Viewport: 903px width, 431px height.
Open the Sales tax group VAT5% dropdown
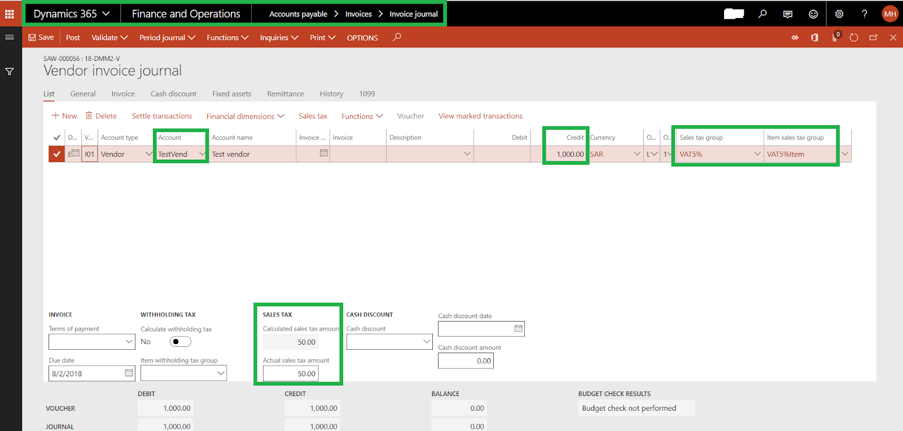[757, 154]
